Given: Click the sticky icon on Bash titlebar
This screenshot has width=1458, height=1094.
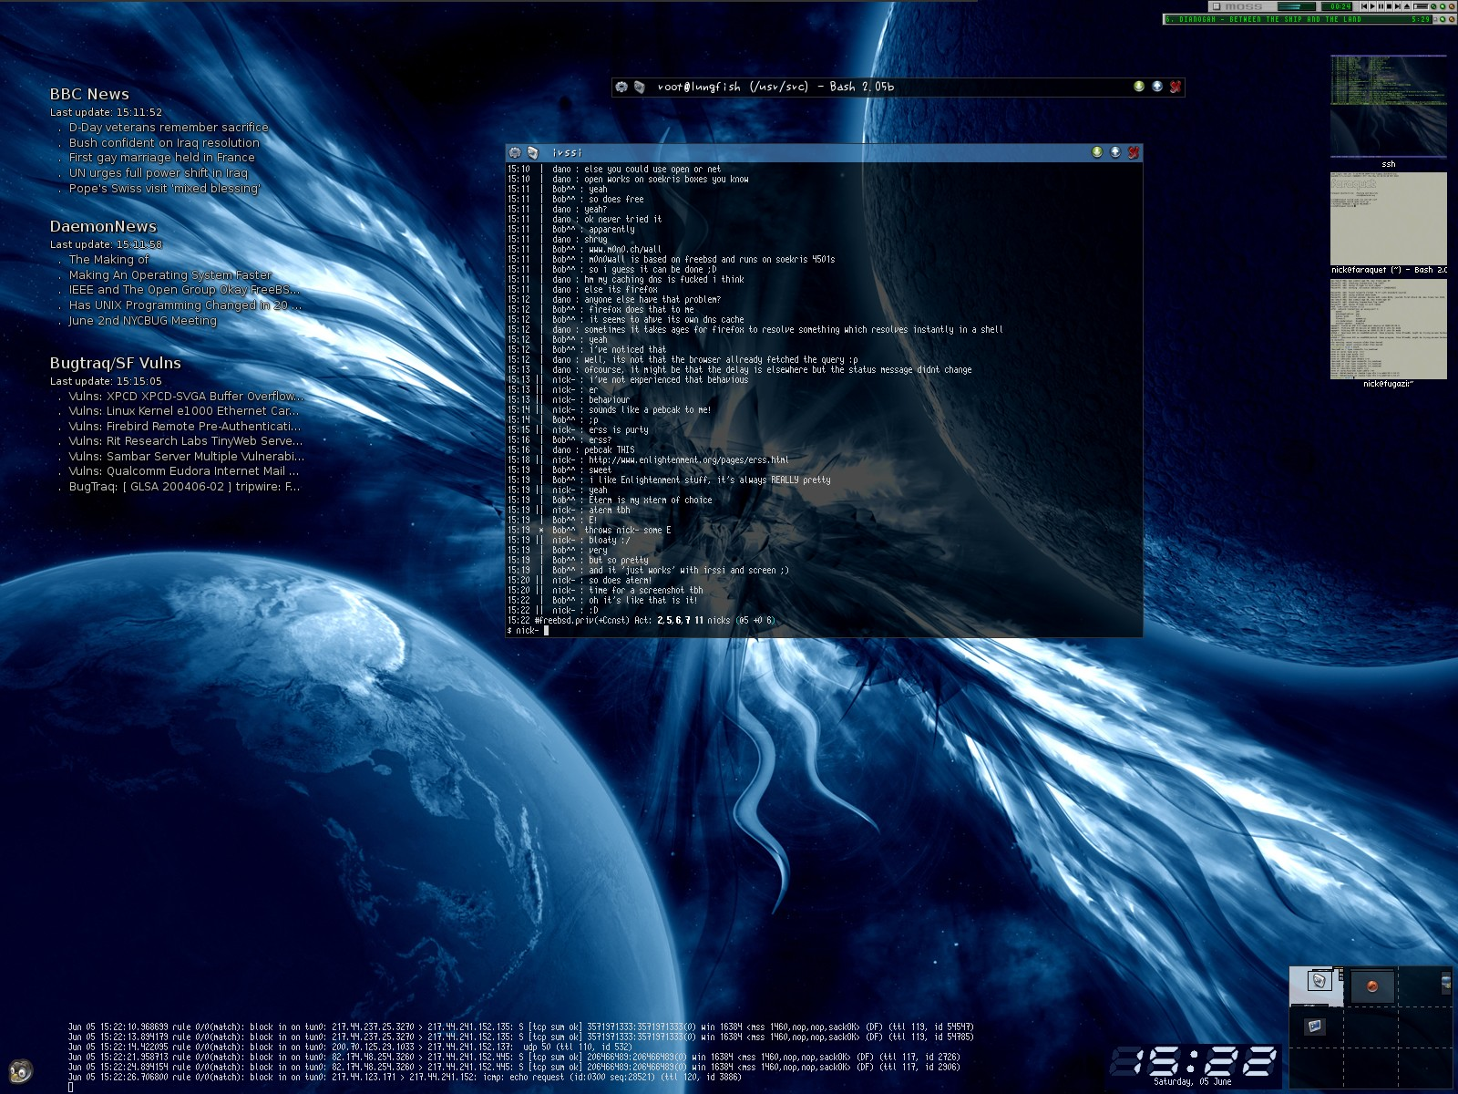Looking at the screenshot, I should [640, 88].
